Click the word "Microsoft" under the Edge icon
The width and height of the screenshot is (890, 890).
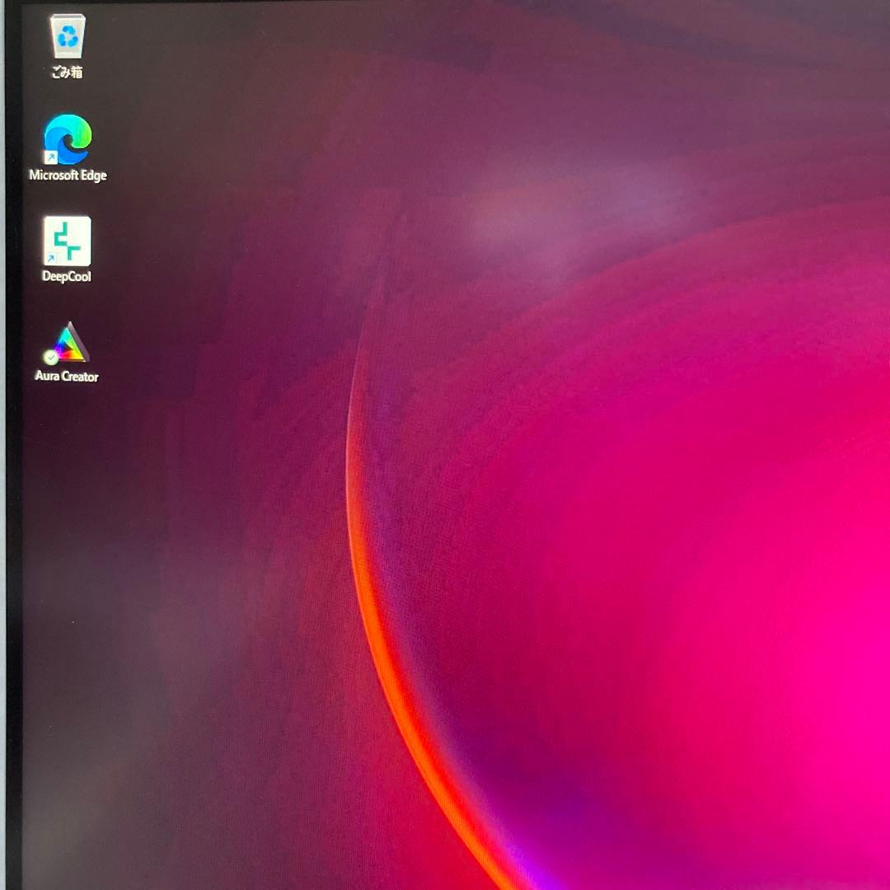54,176
